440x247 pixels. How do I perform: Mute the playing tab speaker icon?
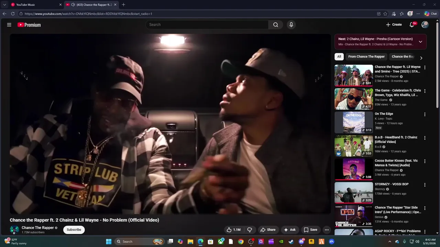73,5
